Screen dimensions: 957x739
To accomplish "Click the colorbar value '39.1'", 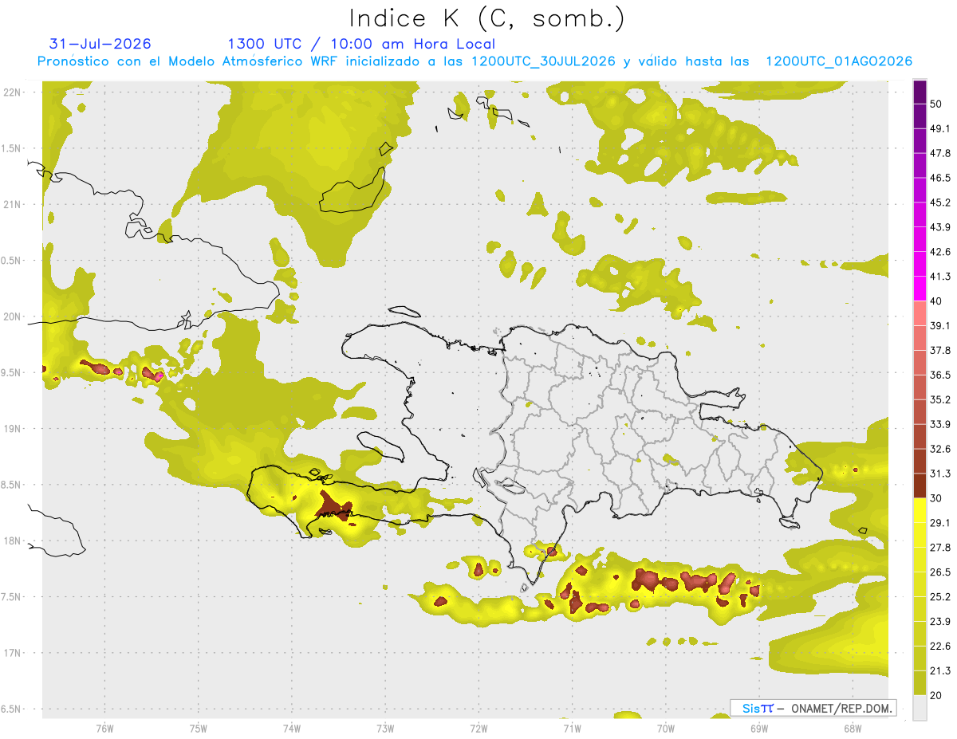I will (x=940, y=325).
